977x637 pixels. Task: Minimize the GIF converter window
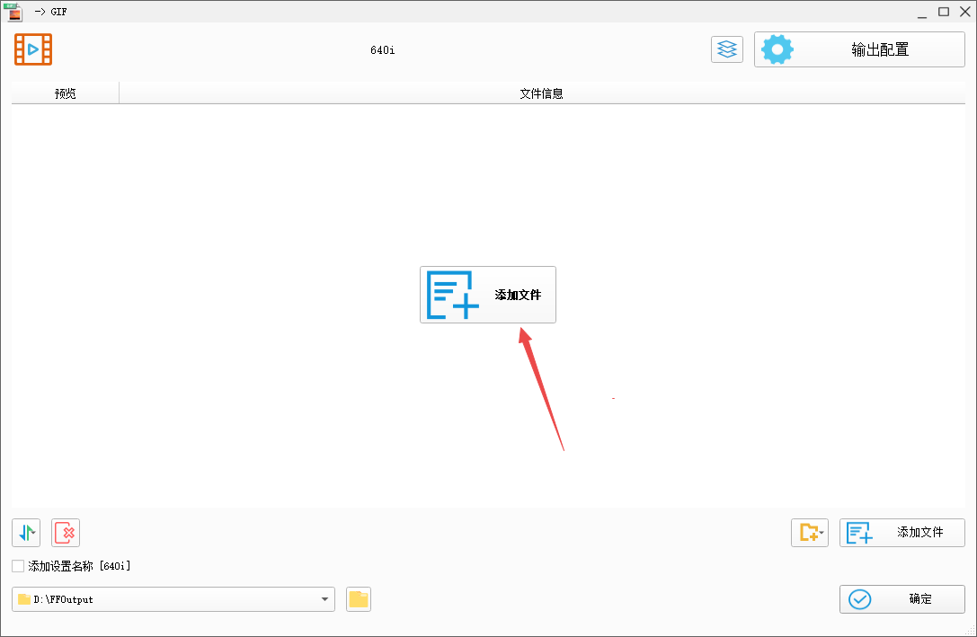(920, 12)
